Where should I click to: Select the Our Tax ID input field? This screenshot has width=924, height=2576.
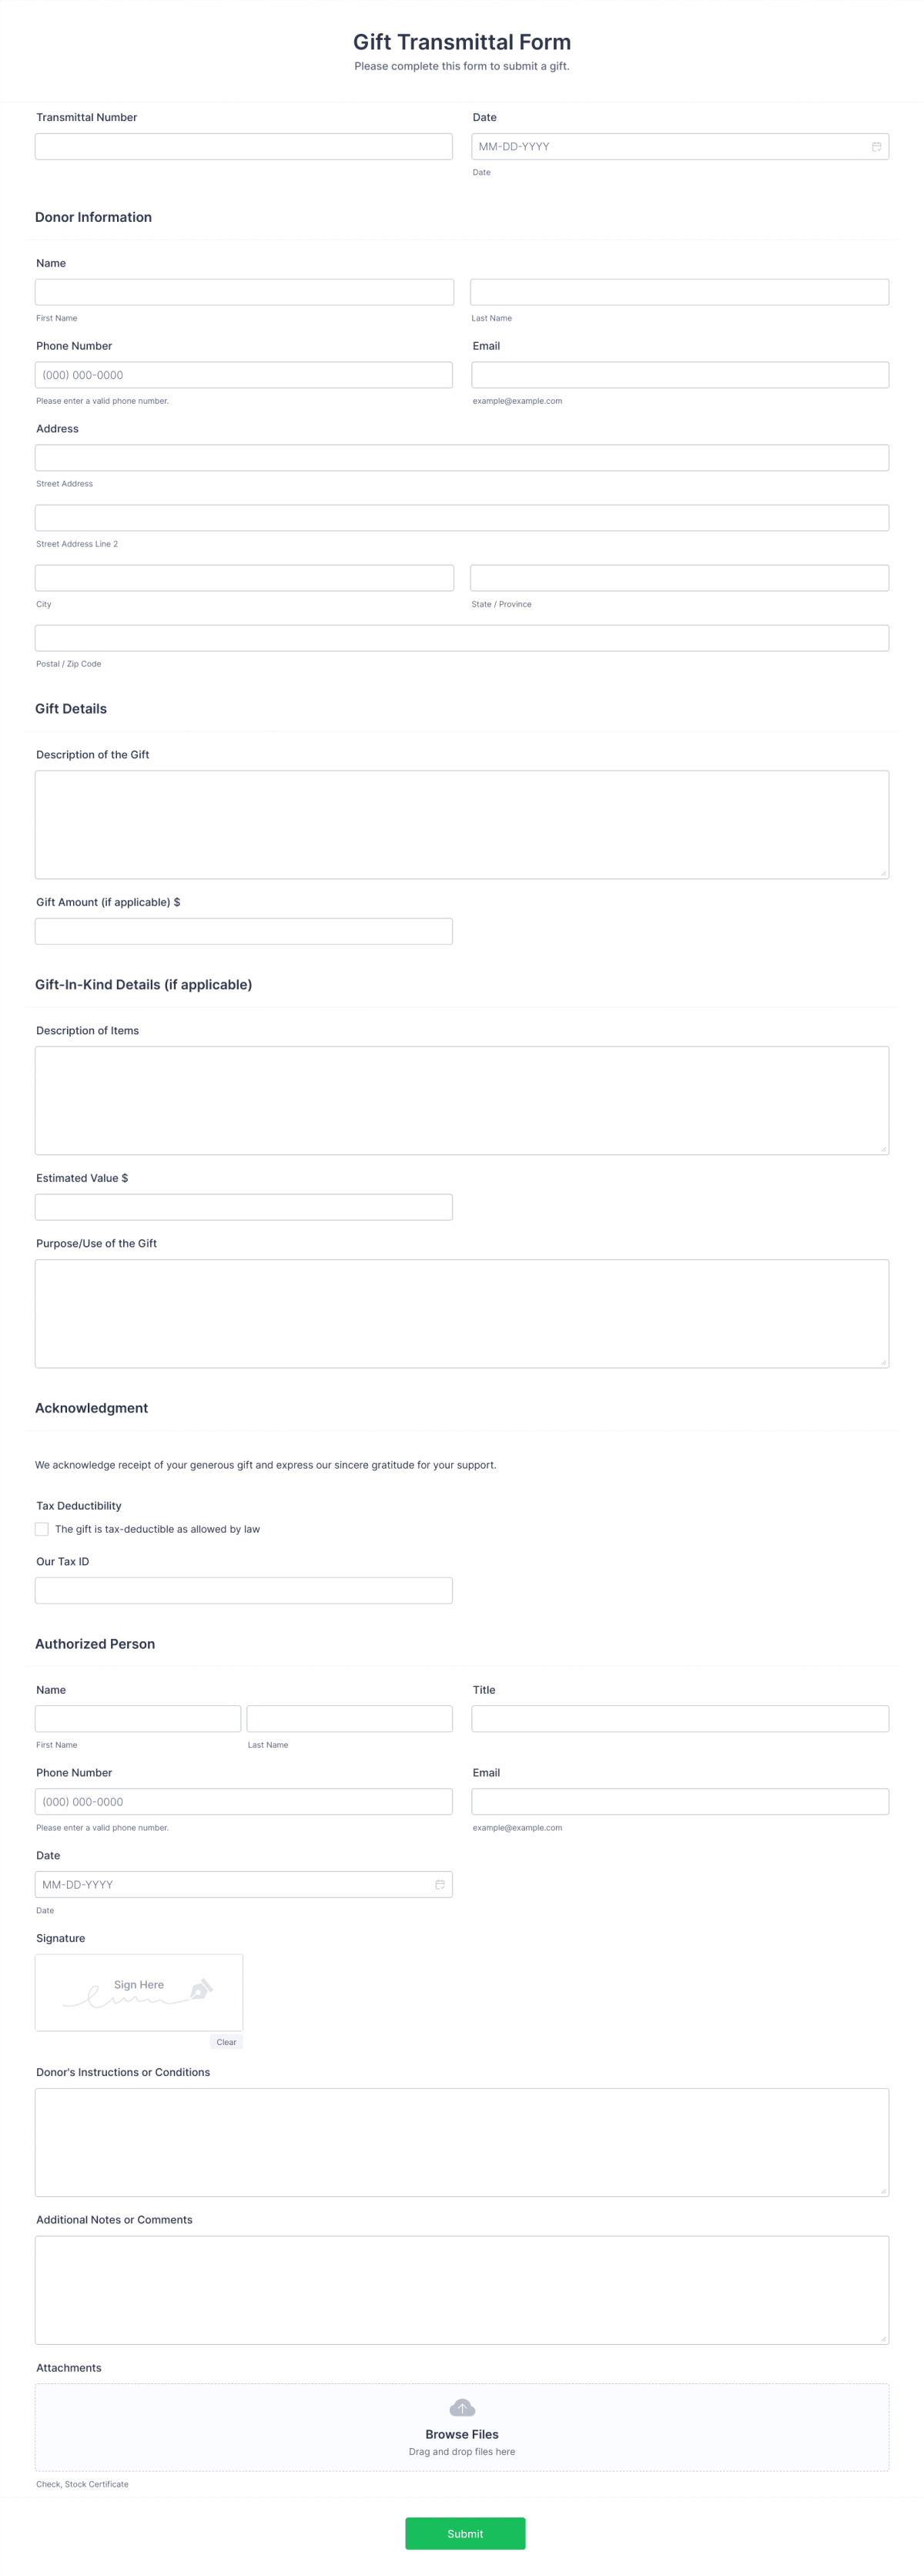point(243,1589)
